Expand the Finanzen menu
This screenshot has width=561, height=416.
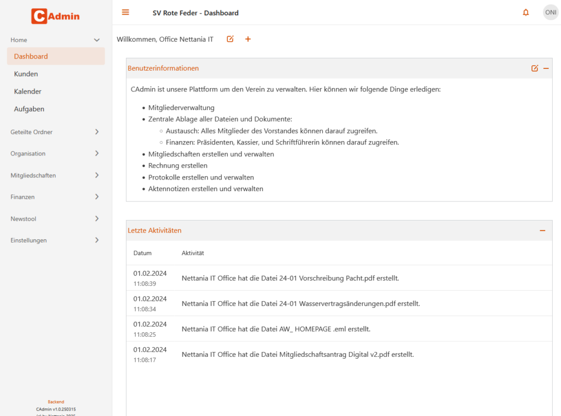coord(56,197)
